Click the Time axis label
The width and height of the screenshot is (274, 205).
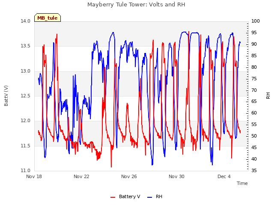(x=242, y=183)
